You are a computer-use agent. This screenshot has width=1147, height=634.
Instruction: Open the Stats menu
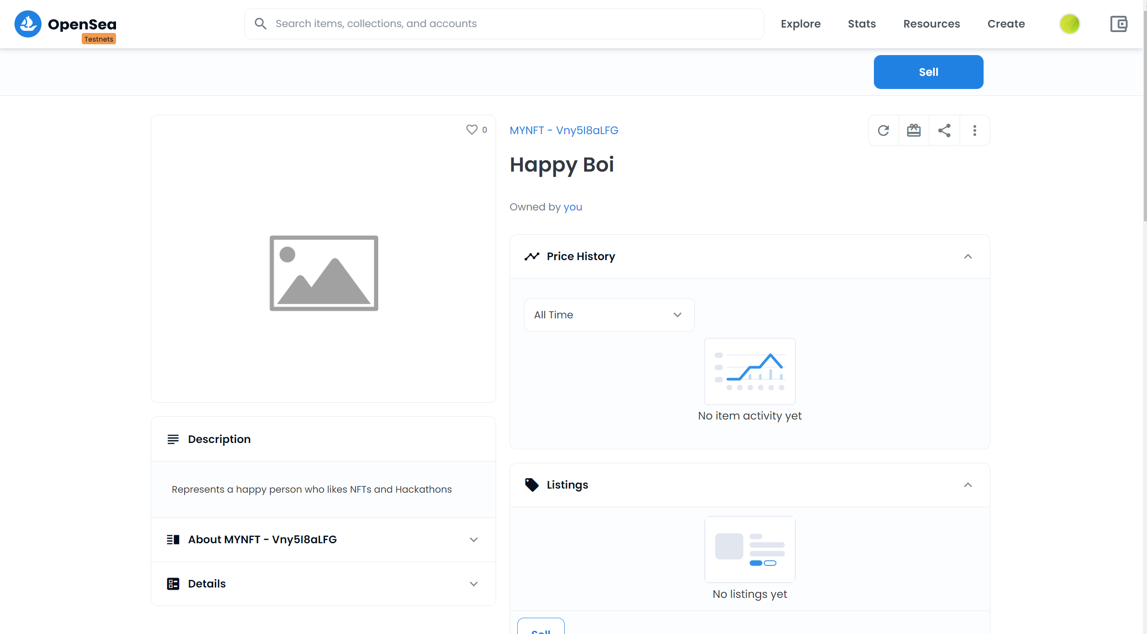pos(862,24)
